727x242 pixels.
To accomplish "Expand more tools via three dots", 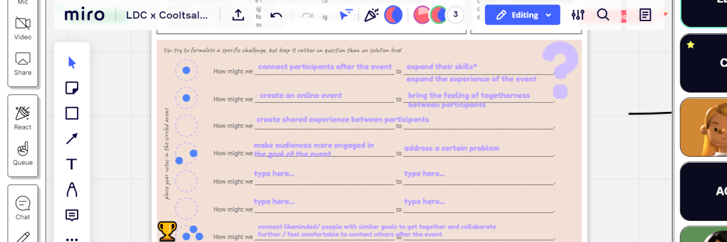I will tap(72, 238).
